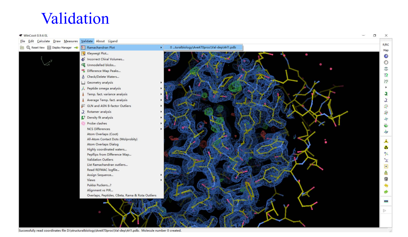Click the anchor Fixed Atoms icon
Image resolution: width=408 pixels, height=237 pixels.
[x=386, y=69]
